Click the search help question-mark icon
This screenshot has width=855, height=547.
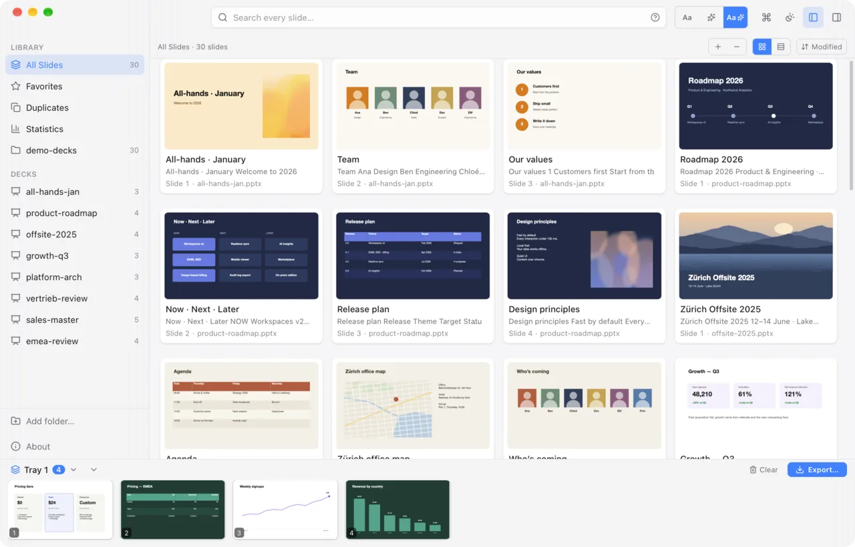(x=655, y=18)
